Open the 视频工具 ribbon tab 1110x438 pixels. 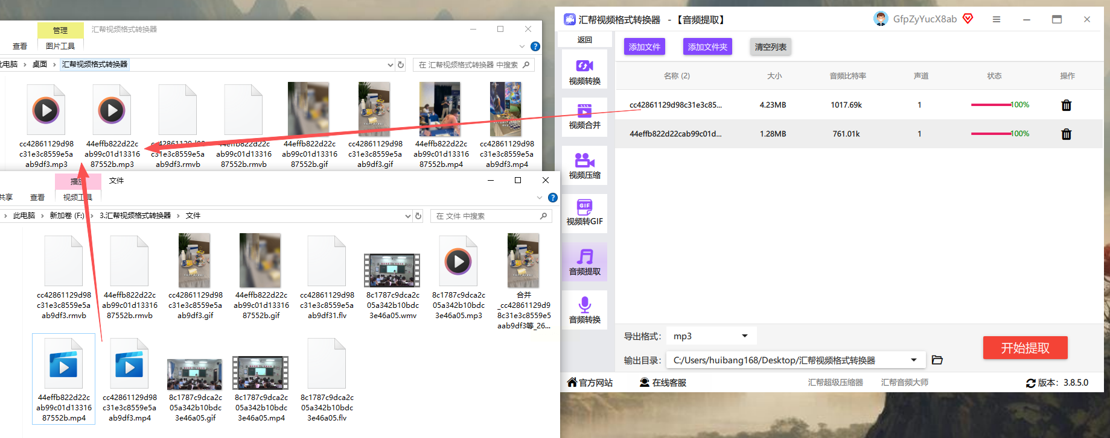(x=77, y=198)
